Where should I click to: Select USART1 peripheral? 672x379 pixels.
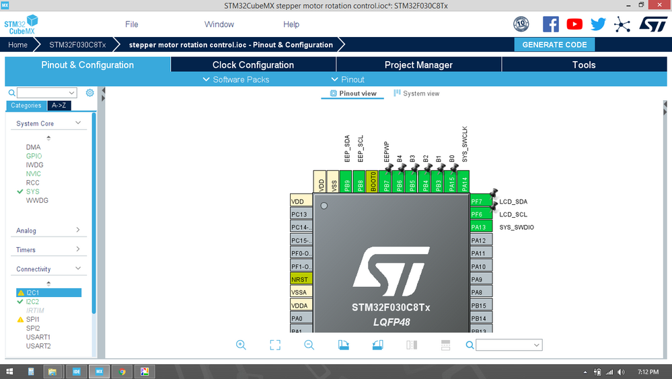[38, 337]
